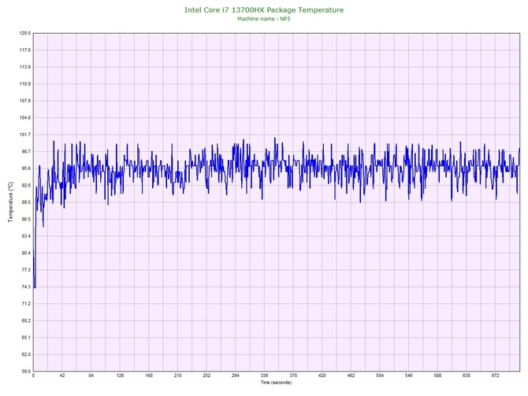Click the 546 seconds x-axis label
This screenshot has width=528, height=396.
409,376
